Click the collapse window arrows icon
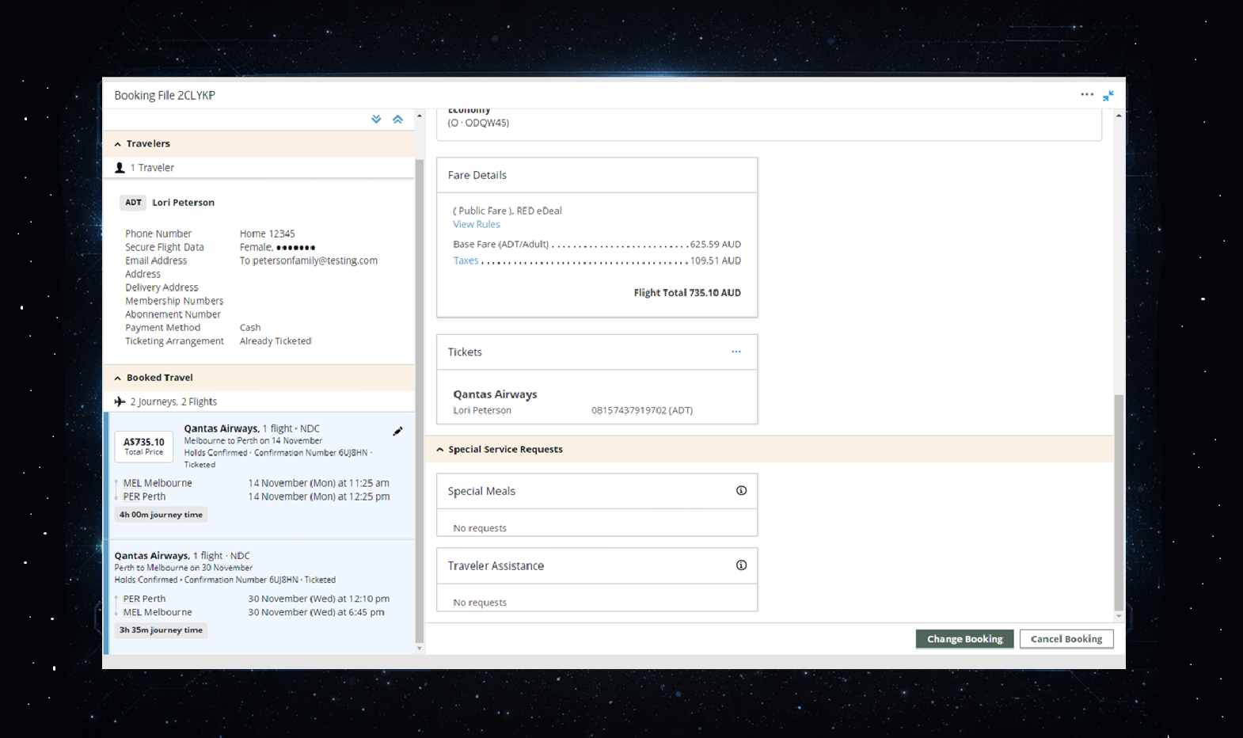 [x=1108, y=96]
